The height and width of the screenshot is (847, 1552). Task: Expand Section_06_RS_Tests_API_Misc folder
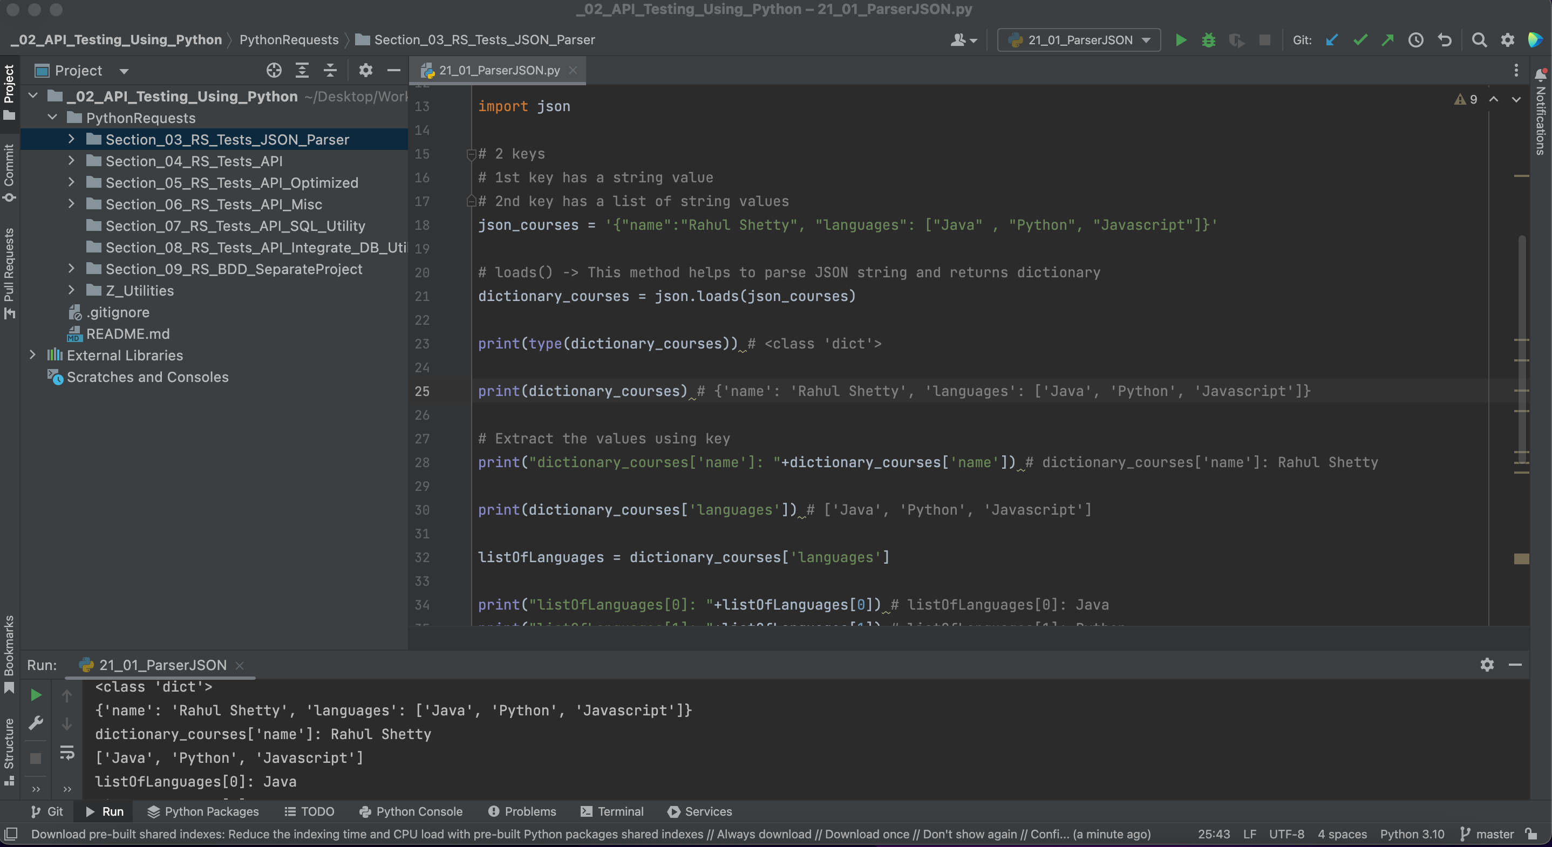tap(71, 203)
